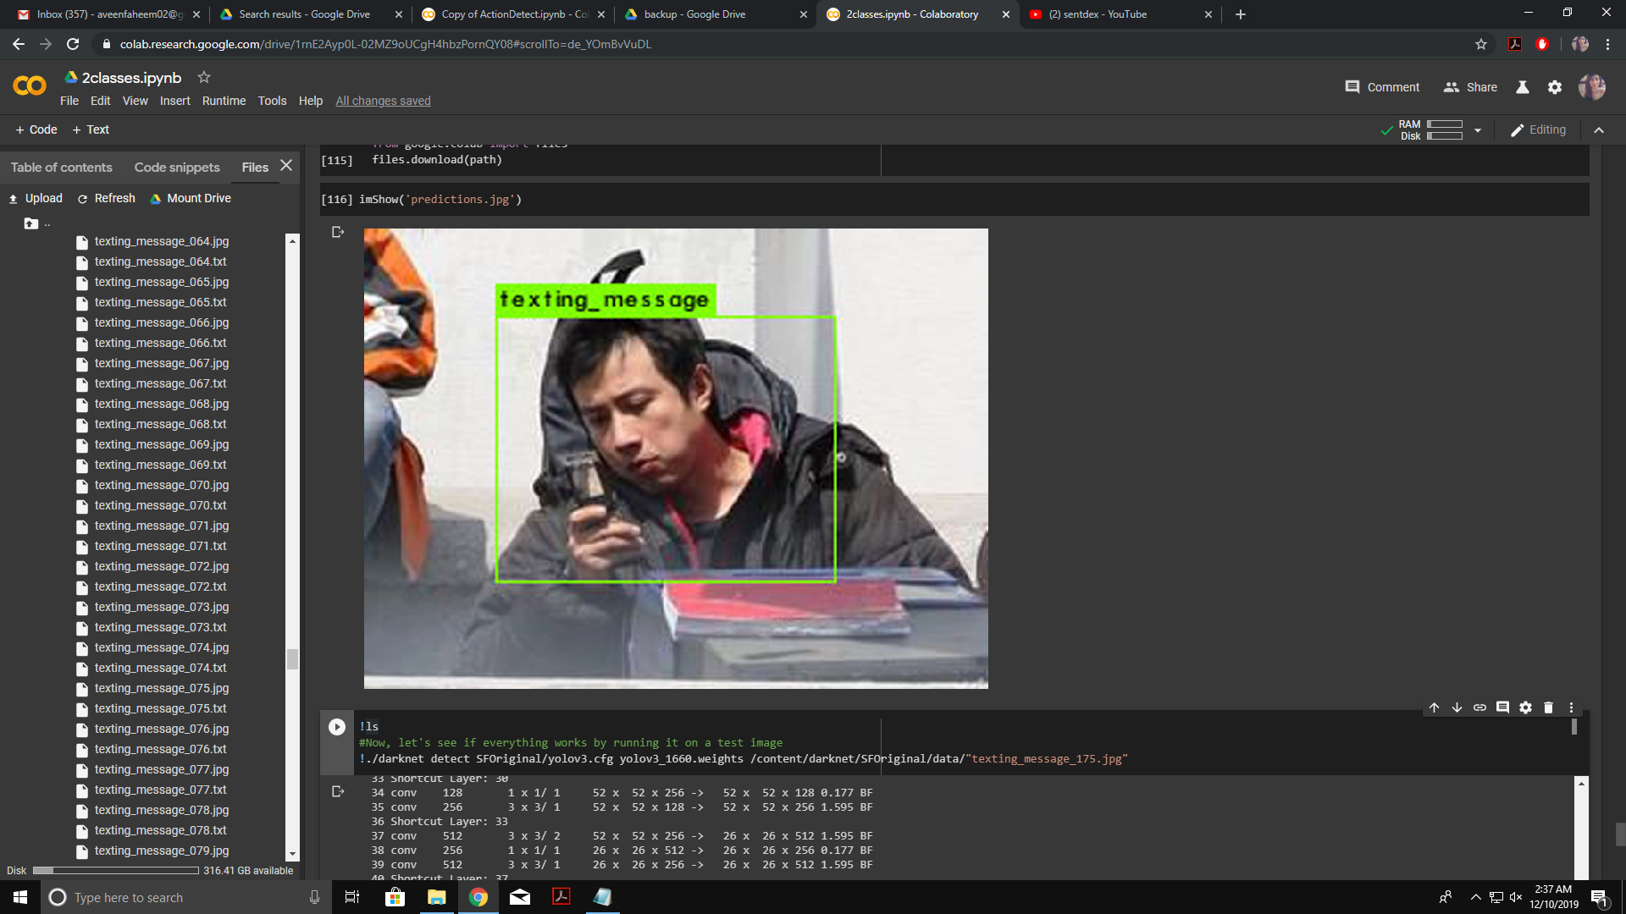Open the Tools menu
Image resolution: width=1626 pixels, height=914 pixels.
272,101
